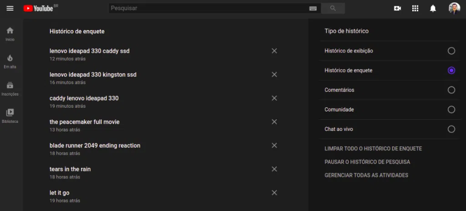
Task: Remove 'tears in the rain' entry
Action: [274, 169]
